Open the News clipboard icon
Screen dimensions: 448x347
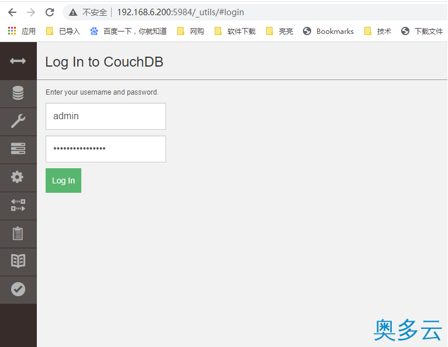(18, 233)
